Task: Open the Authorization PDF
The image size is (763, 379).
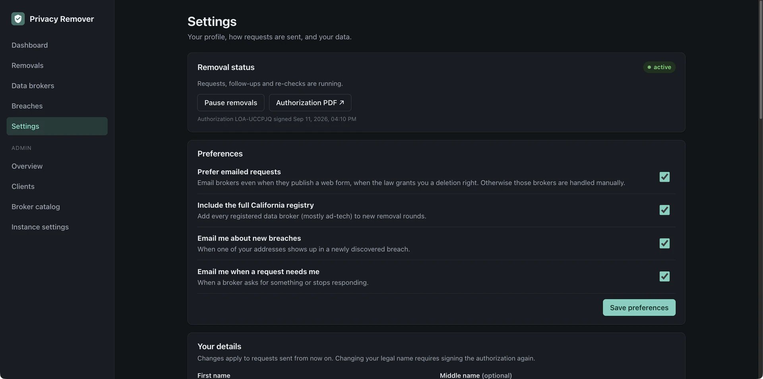Action: (310, 103)
